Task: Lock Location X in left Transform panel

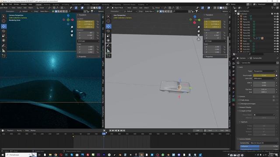Action: pyautogui.click(x=98, y=22)
